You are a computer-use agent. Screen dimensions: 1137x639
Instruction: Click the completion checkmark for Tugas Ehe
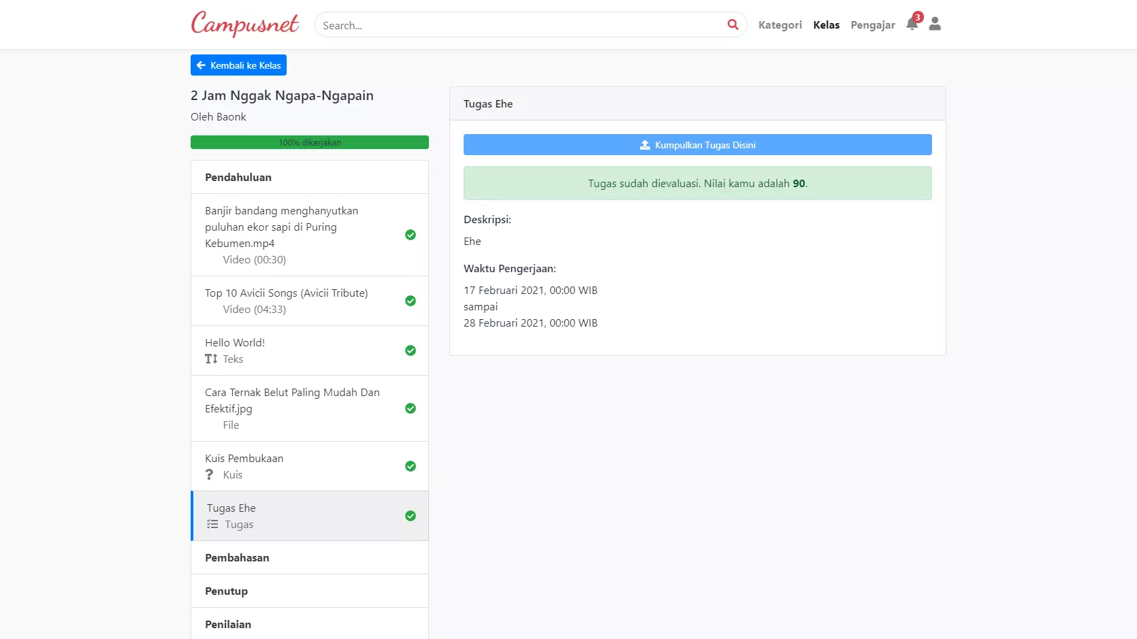411,516
